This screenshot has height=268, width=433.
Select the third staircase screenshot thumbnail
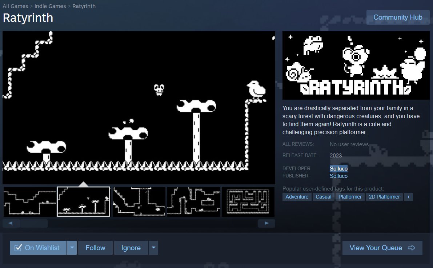[139, 202]
